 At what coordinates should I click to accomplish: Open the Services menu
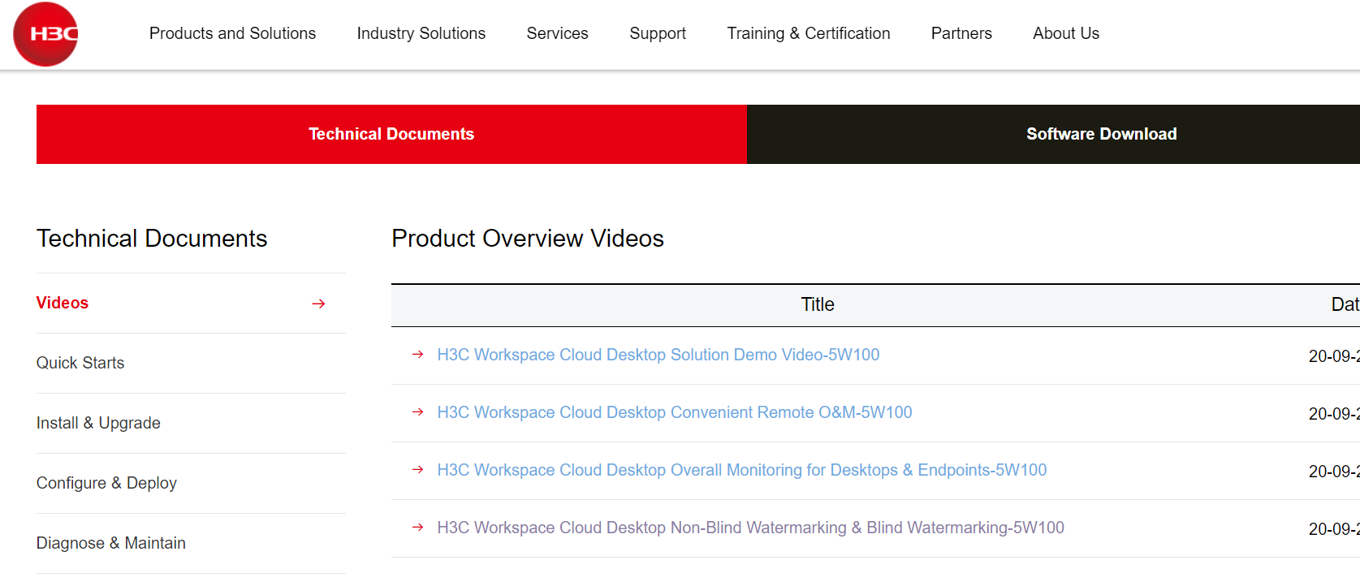pyautogui.click(x=557, y=33)
